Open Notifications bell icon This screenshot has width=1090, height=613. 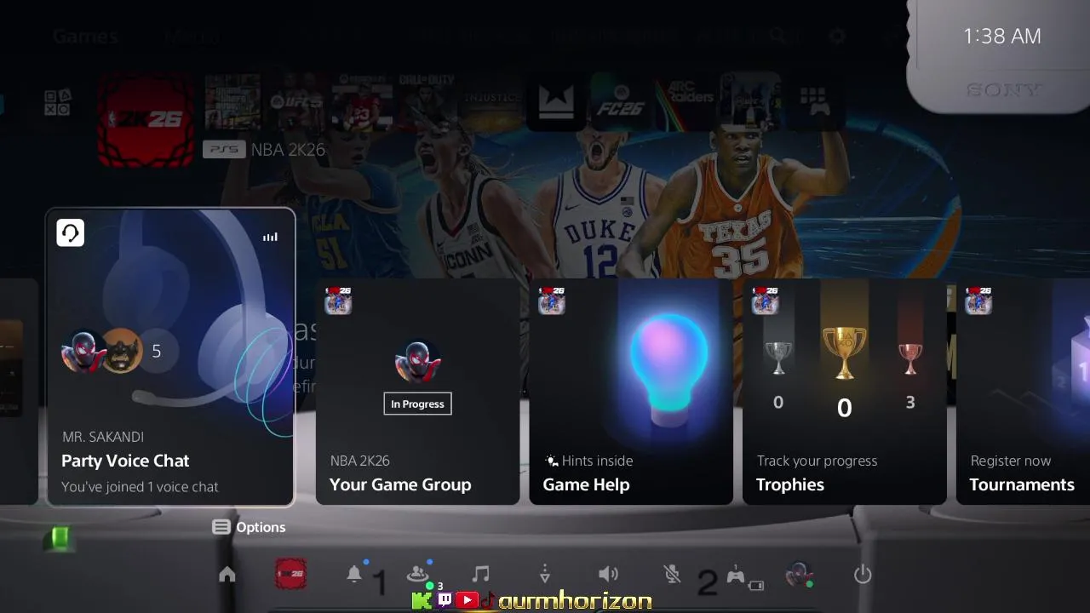354,575
